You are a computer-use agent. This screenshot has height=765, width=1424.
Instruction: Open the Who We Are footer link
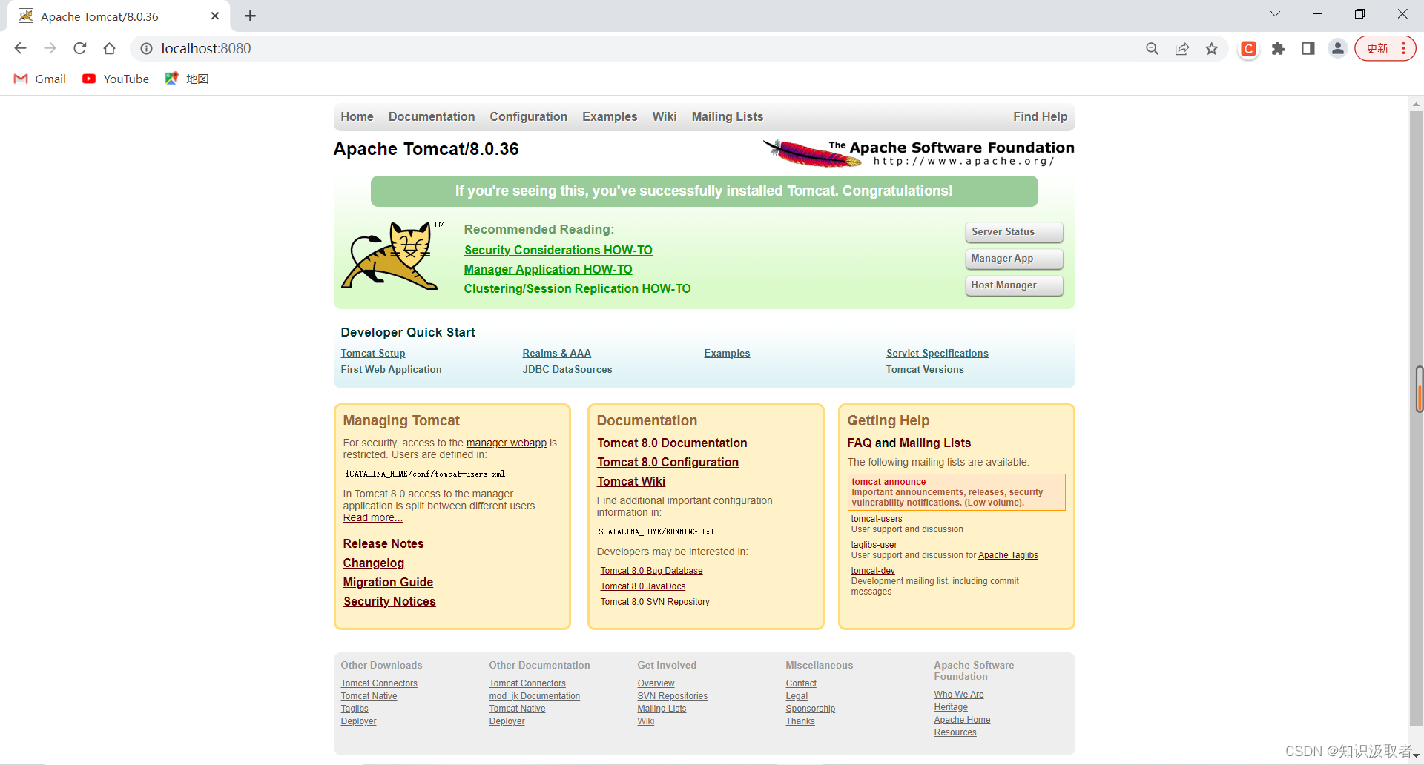tap(959, 695)
